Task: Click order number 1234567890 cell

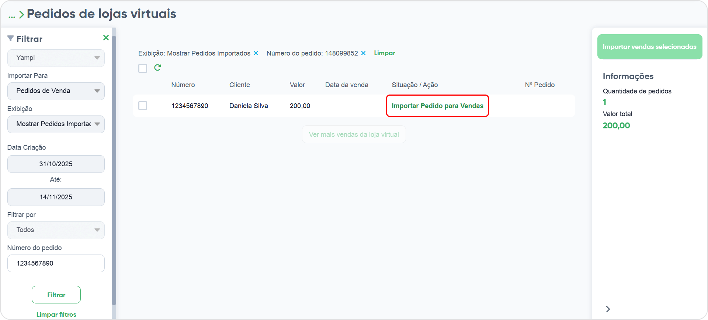Action: click(190, 106)
